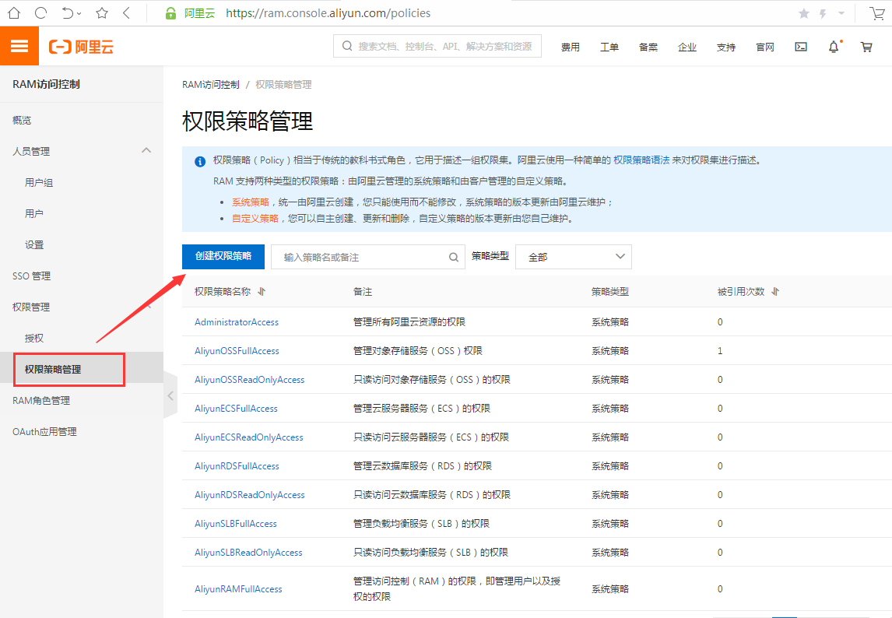
Task: Click the blue info icon in notice
Action: click(200, 162)
